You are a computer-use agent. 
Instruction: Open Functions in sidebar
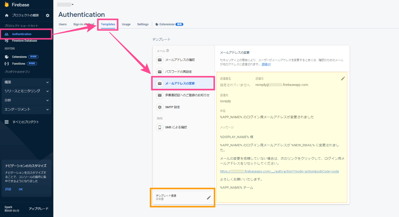19,64
